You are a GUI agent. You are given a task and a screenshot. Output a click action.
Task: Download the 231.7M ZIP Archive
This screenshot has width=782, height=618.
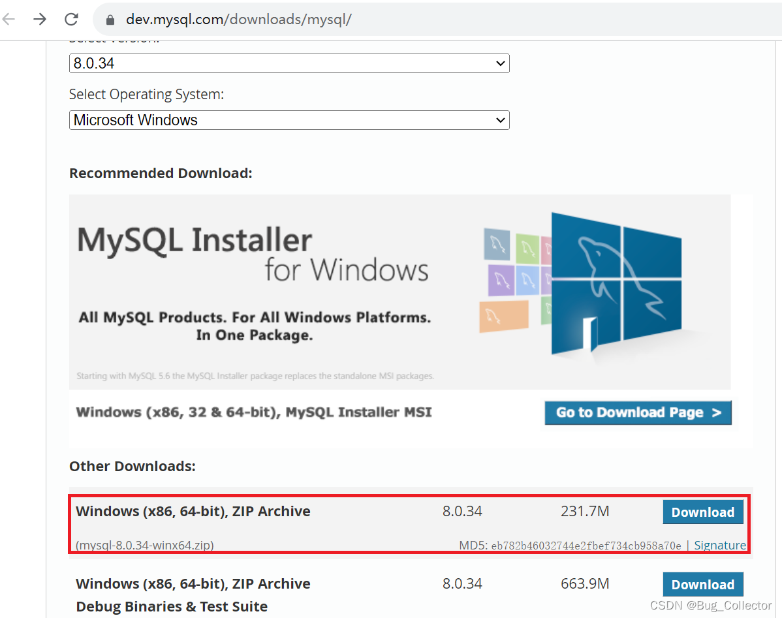click(x=703, y=512)
